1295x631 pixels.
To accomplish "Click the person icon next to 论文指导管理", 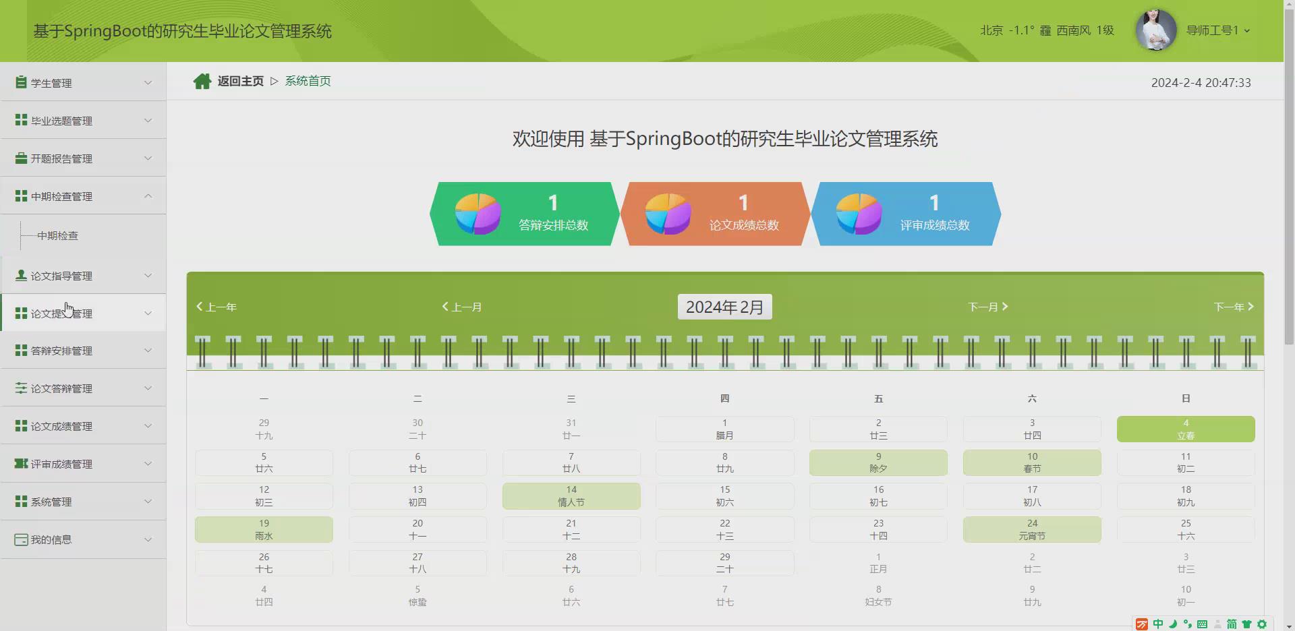I will pyautogui.click(x=20, y=275).
